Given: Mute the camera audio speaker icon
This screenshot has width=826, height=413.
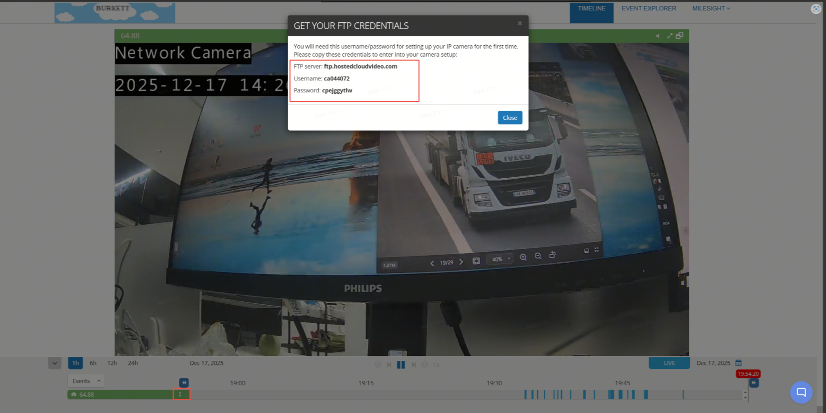Looking at the screenshot, I should [658, 36].
